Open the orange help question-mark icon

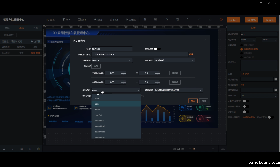pyautogui.click(x=221, y=20)
